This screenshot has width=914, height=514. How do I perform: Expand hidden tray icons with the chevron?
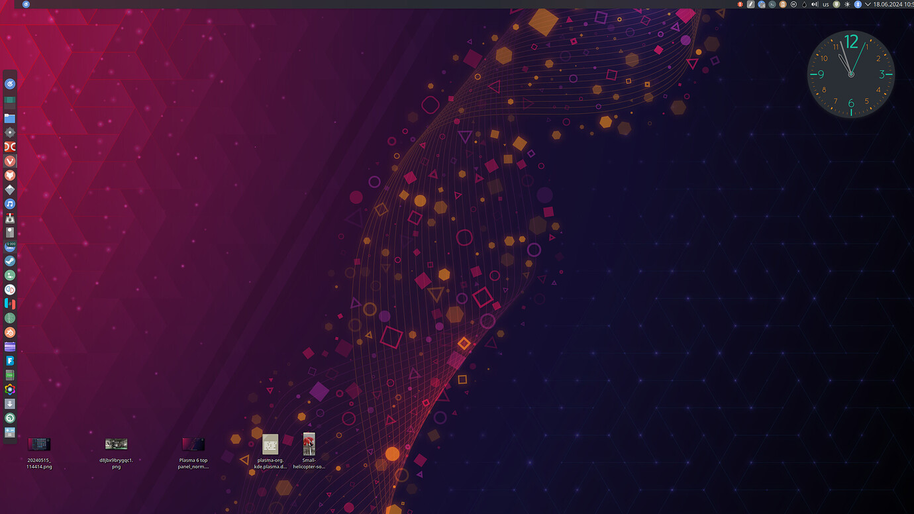pos(868,4)
